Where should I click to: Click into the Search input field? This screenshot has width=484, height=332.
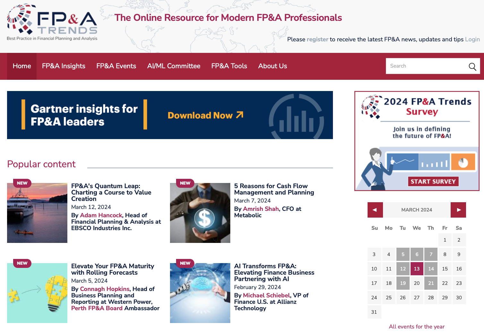[x=427, y=66]
